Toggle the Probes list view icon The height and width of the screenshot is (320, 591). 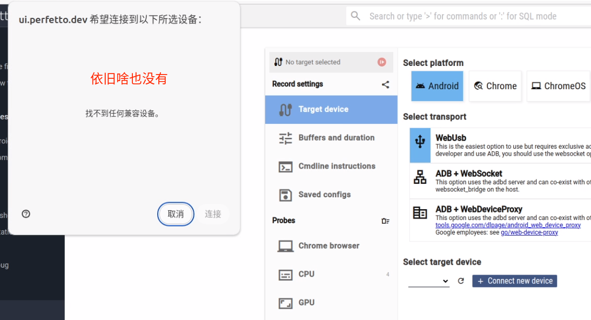pos(385,221)
